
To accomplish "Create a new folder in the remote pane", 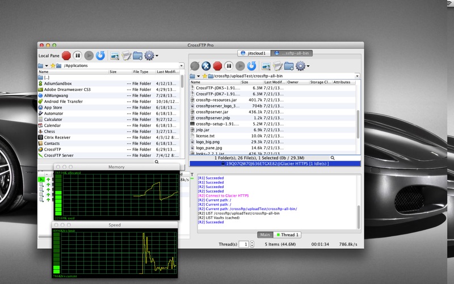I will (x=289, y=66).
